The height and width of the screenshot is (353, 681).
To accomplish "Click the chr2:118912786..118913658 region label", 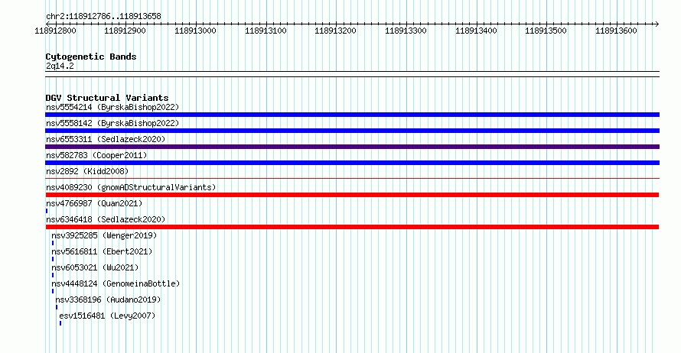I will [103, 17].
